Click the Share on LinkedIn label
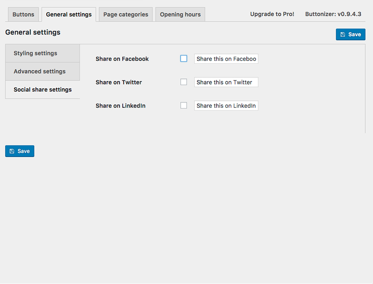The width and height of the screenshot is (373, 284). click(x=121, y=106)
